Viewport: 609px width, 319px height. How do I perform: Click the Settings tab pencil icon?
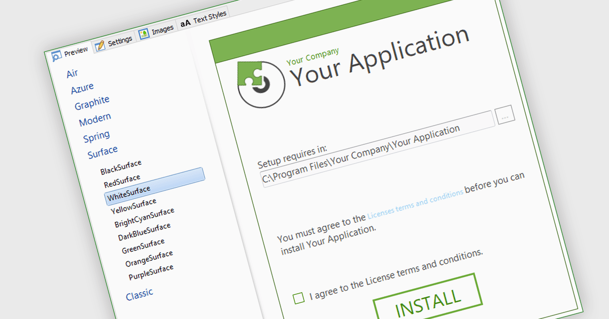(100, 45)
